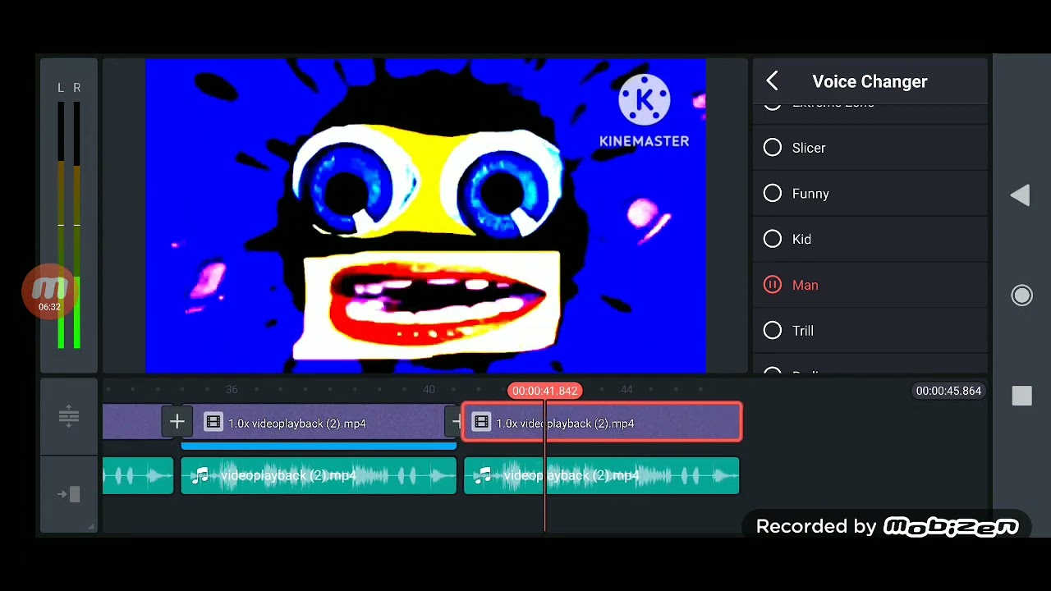
Task: Tap the Voice Changer panel title
Action: pyautogui.click(x=870, y=81)
